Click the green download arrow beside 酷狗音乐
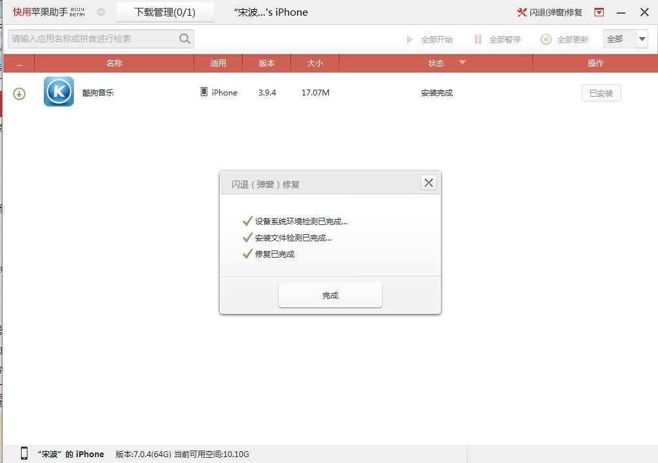 point(20,94)
